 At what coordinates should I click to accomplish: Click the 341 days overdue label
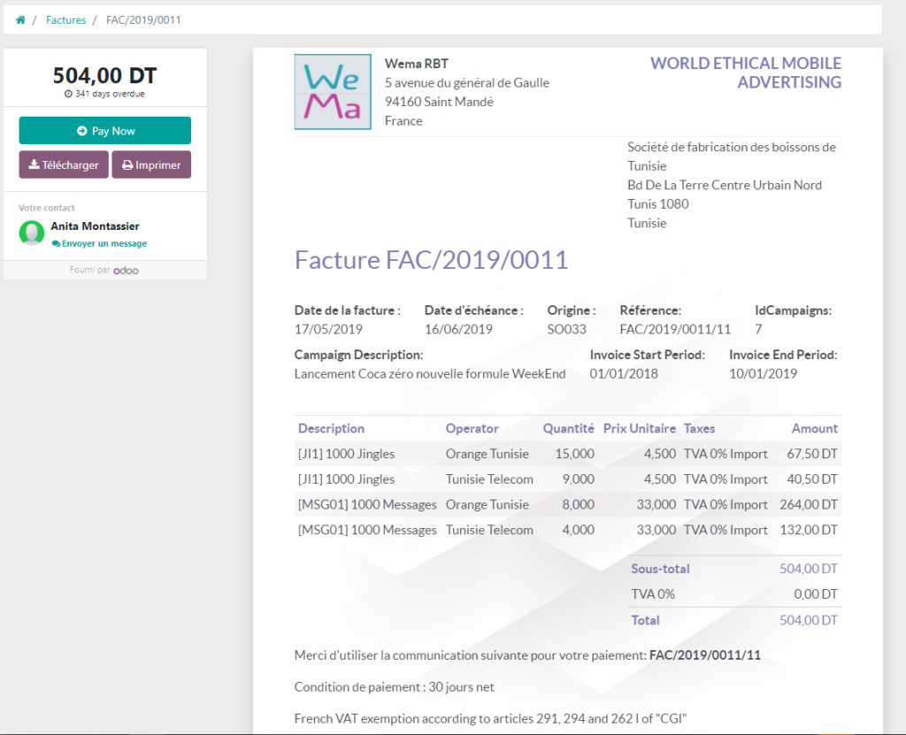coord(104,94)
